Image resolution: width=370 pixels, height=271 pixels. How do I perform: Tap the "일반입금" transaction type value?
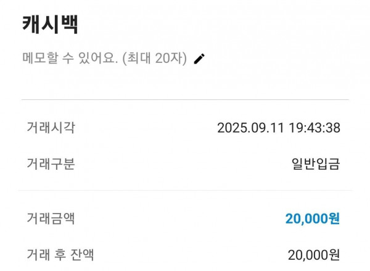point(315,164)
